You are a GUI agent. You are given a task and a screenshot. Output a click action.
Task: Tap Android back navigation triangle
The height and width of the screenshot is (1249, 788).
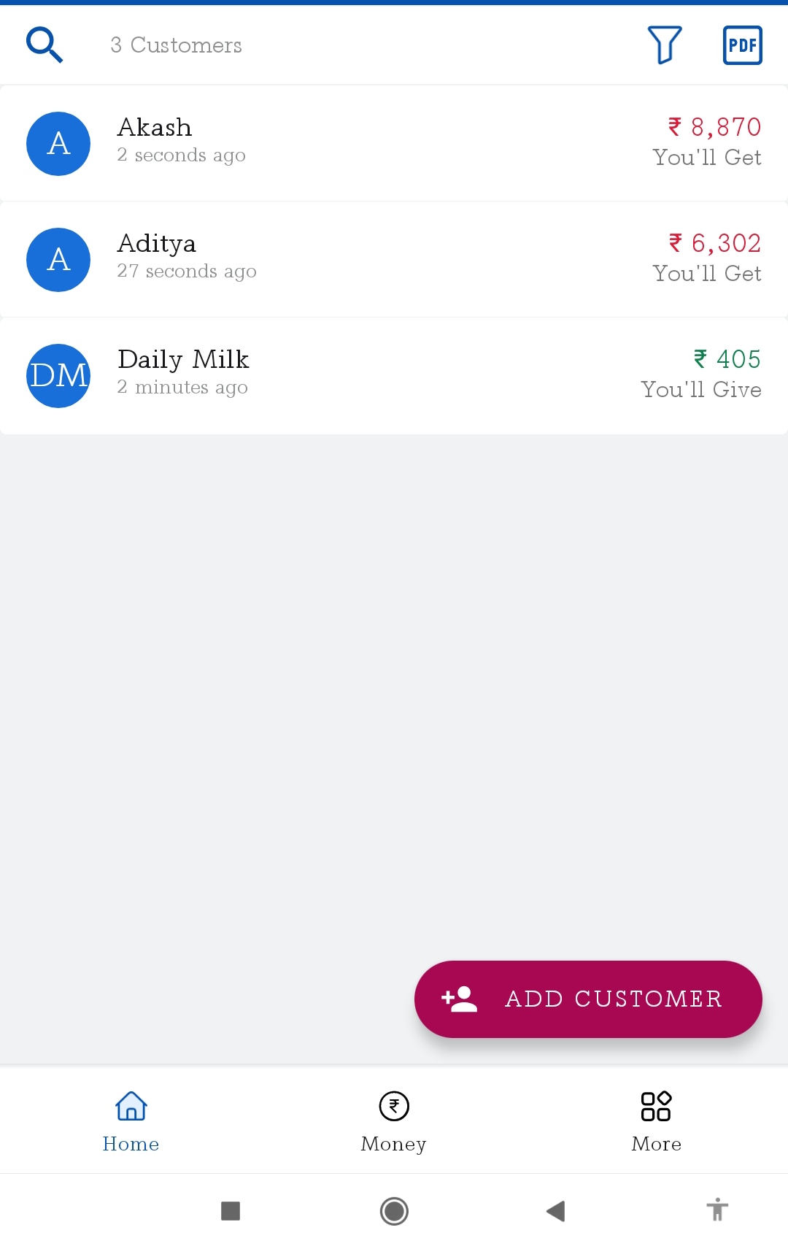coord(556,1211)
